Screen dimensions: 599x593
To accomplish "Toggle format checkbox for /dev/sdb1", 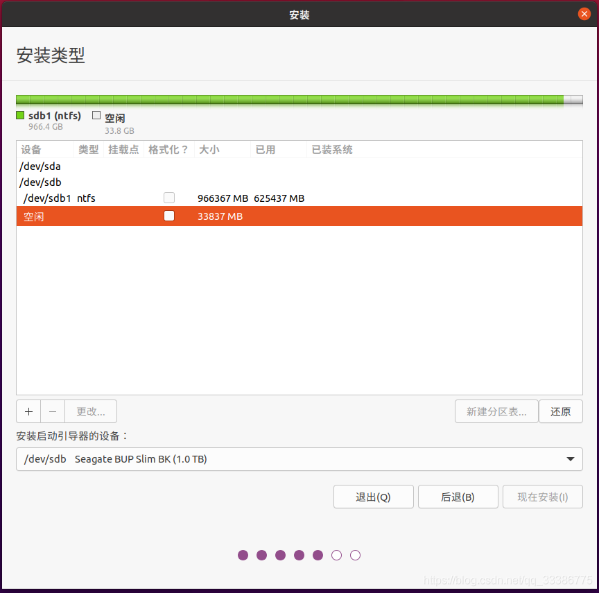I will (x=169, y=198).
